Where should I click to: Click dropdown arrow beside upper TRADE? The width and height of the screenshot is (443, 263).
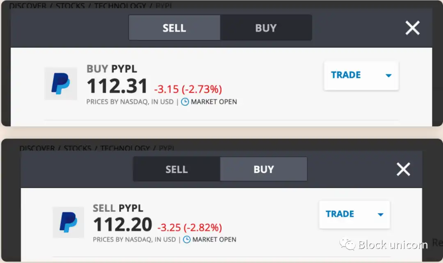(388, 75)
